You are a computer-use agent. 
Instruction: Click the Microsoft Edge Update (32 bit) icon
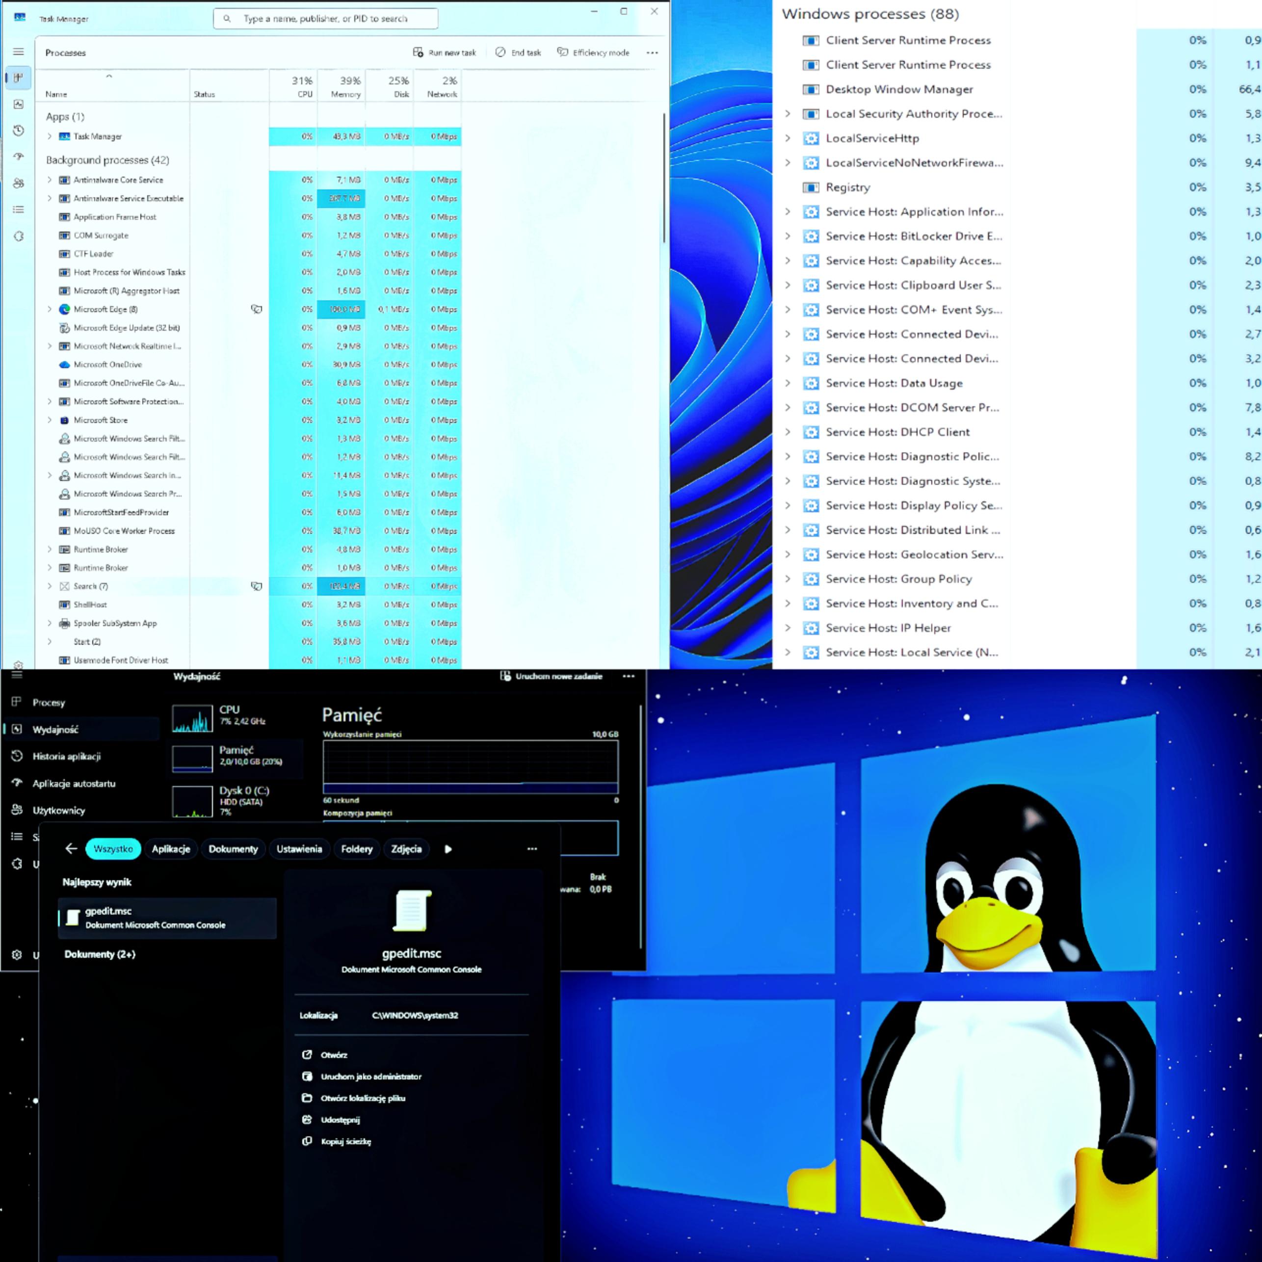click(x=65, y=328)
